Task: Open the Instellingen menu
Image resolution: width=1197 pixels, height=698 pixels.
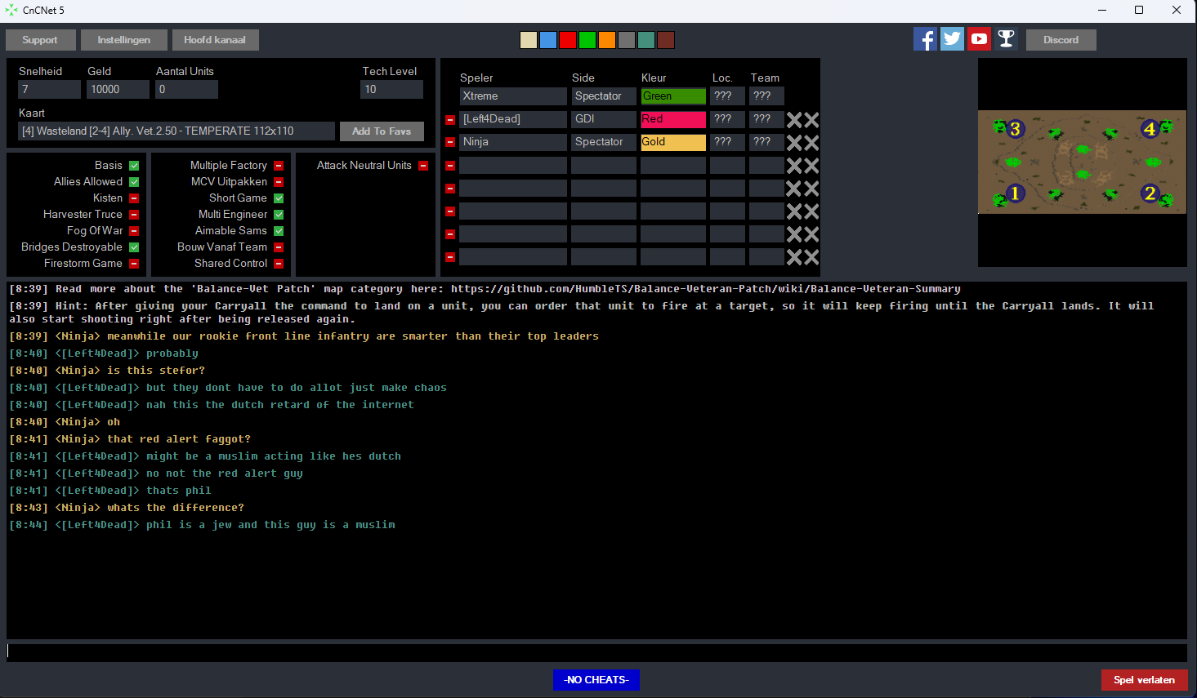Action: point(124,40)
